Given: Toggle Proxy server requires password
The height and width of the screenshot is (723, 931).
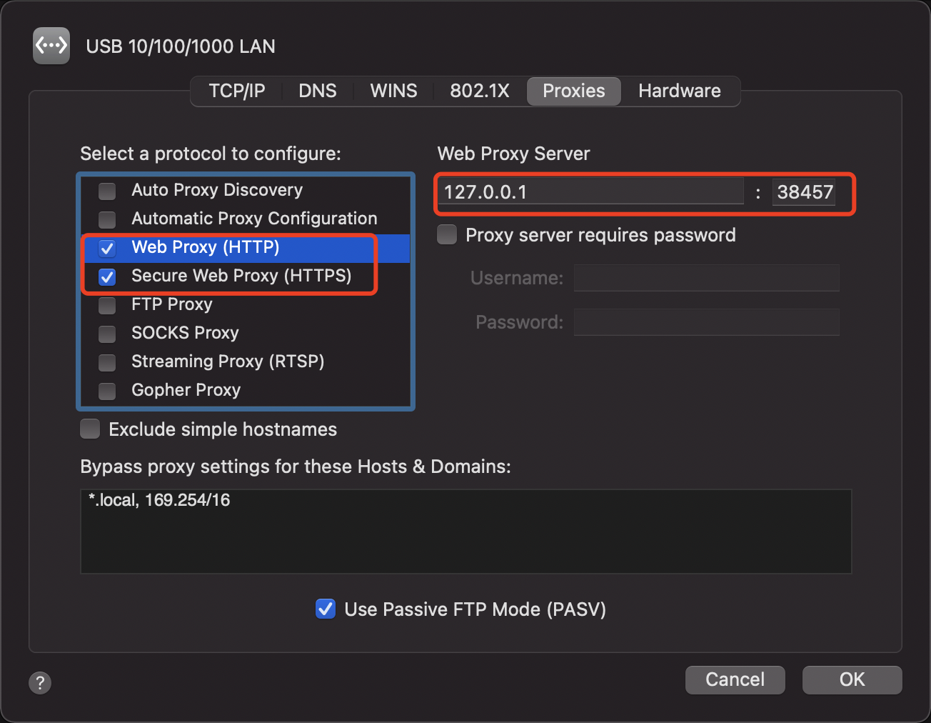Looking at the screenshot, I should point(447,235).
